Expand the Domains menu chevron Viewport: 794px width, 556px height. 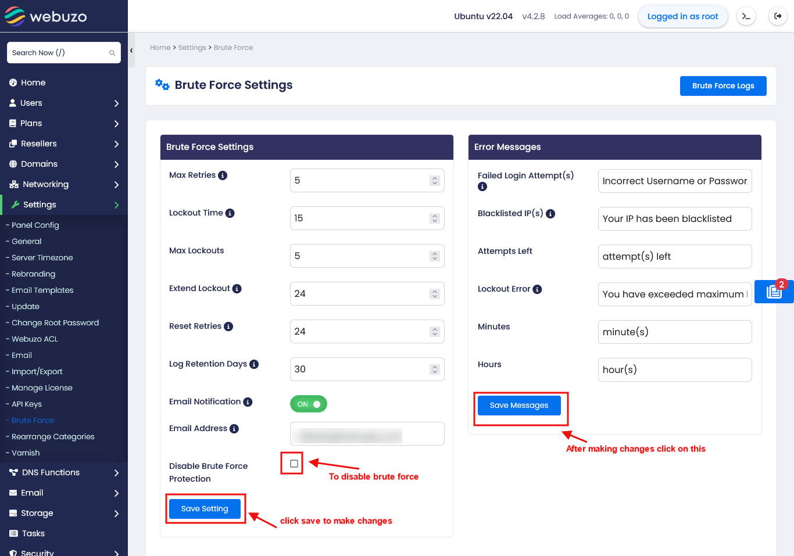click(116, 164)
